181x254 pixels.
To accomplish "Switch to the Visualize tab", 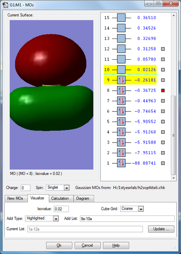I will coord(37,198).
